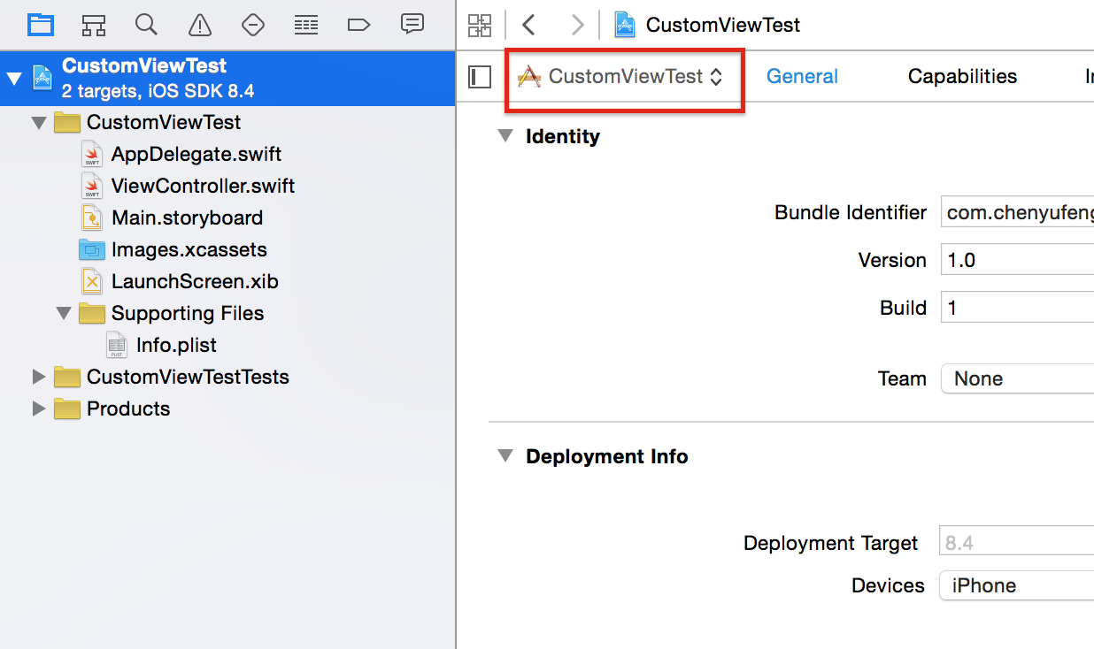Viewport: 1094px width, 649px height.
Task: Select the Supporting Files folder
Action: click(188, 313)
